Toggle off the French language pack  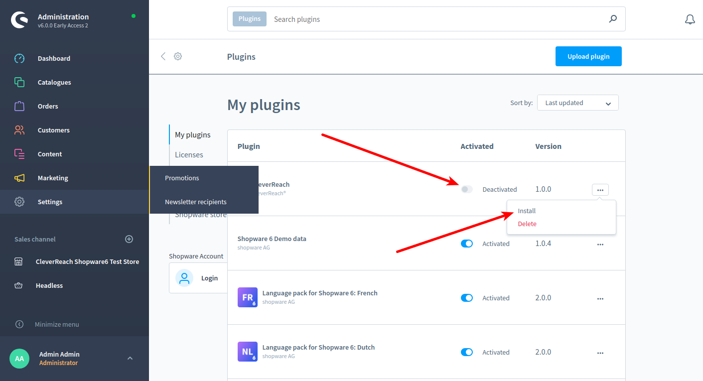(x=467, y=298)
